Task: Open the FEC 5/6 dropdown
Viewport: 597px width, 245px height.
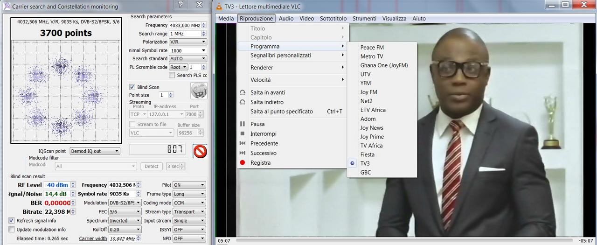Action: pos(125,212)
